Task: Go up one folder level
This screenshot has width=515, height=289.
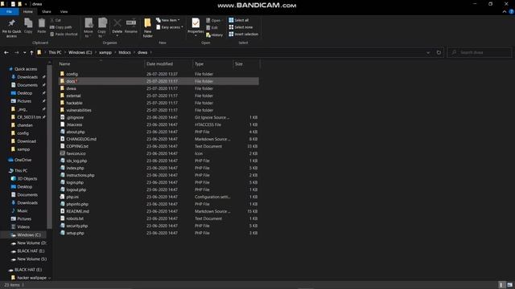Action: pos(31,52)
